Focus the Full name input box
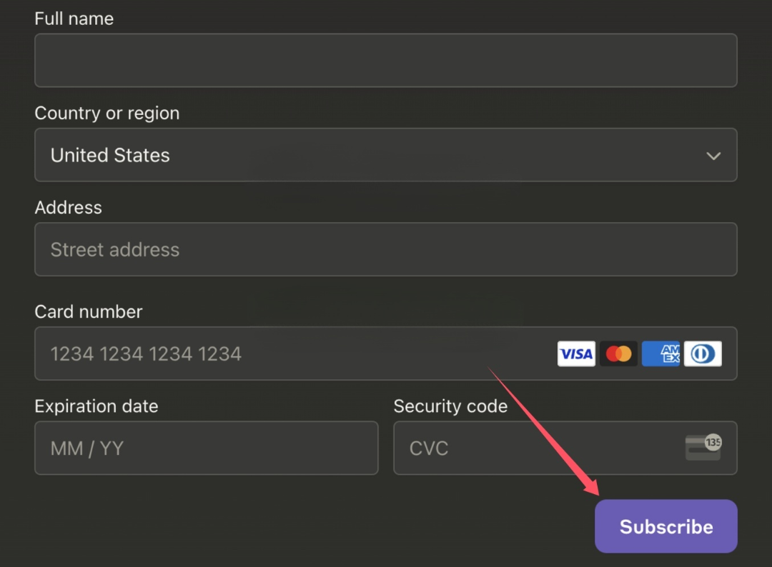 click(x=385, y=61)
